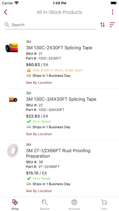The height and width of the screenshot is (211, 119).
Task: Tap See By Location for SKU 21
Action: coord(39,82)
